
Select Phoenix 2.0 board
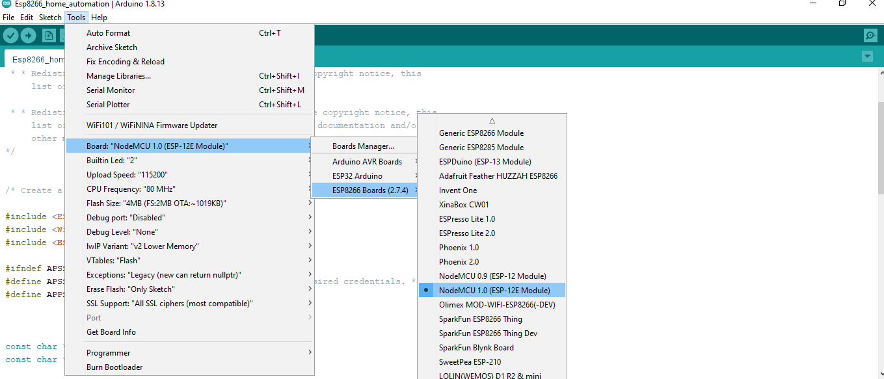click(x=492, y=262)
